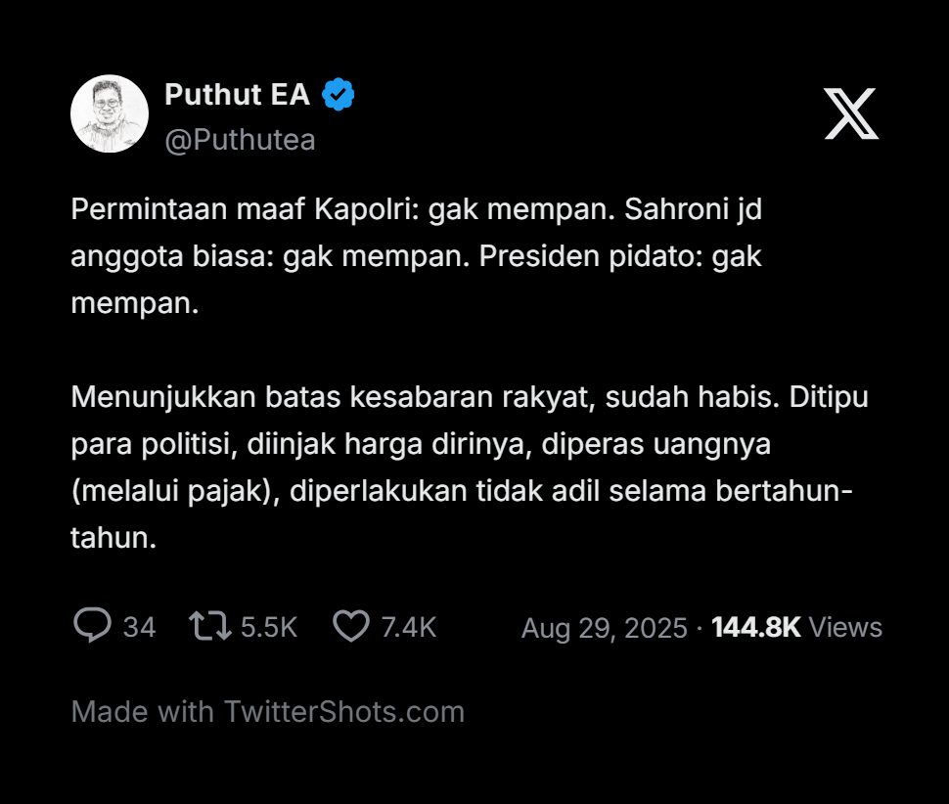Image resolution: width=949 pixels, height=804 pixels.
Task: Click the retweet arrows icon
Action: [x=210, y=626]
